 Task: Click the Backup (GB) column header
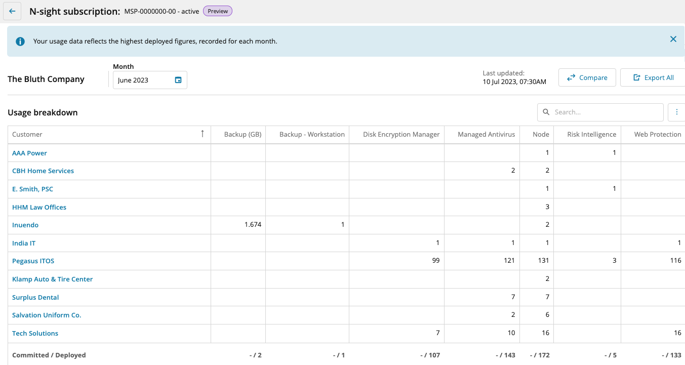243,135
